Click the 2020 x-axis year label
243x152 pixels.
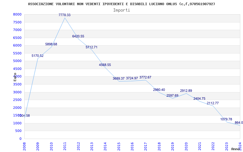point(186,146)
